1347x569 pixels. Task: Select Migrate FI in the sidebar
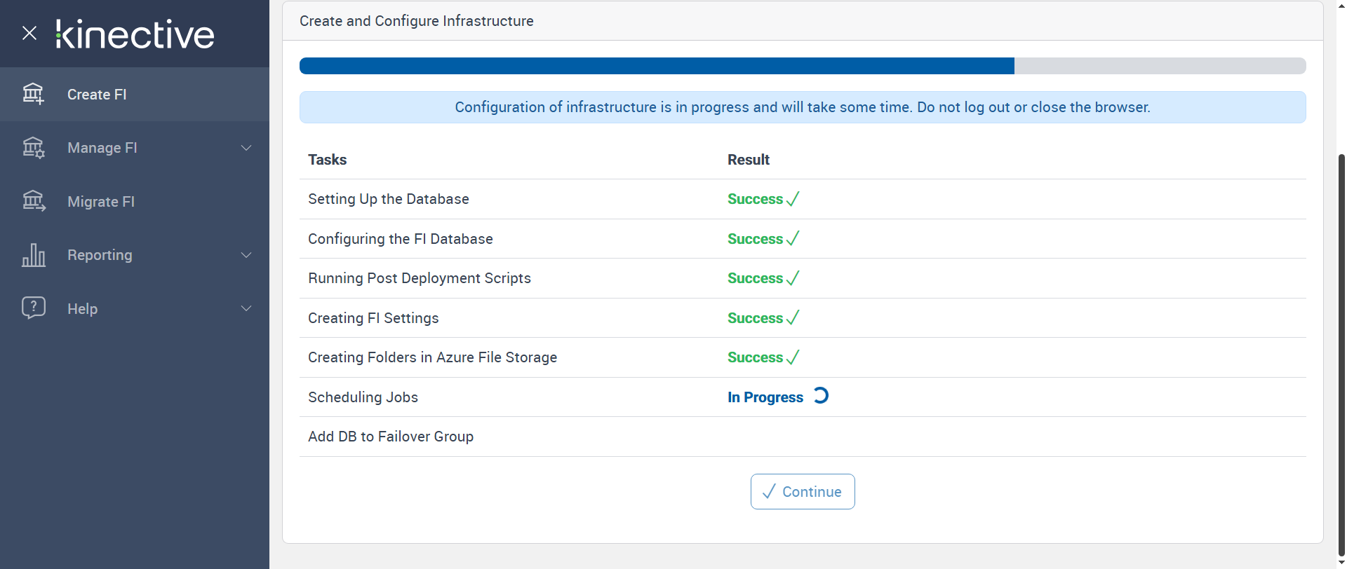tap(101, 202)
